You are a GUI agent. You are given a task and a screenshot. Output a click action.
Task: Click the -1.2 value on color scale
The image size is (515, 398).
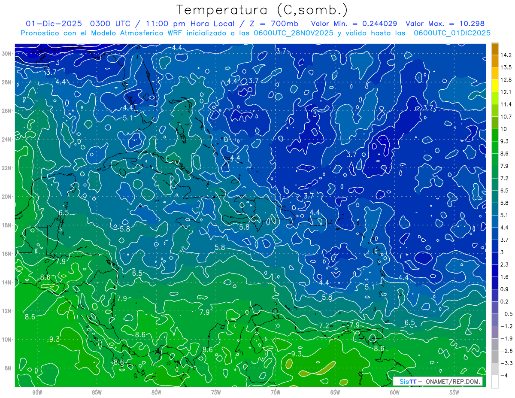(506, 326)
